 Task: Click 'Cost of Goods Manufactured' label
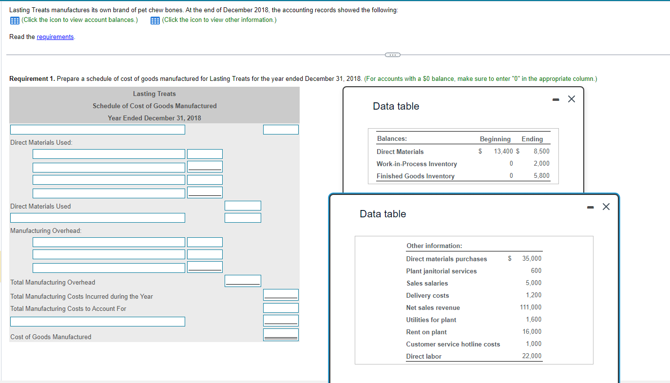click(51, 337)
